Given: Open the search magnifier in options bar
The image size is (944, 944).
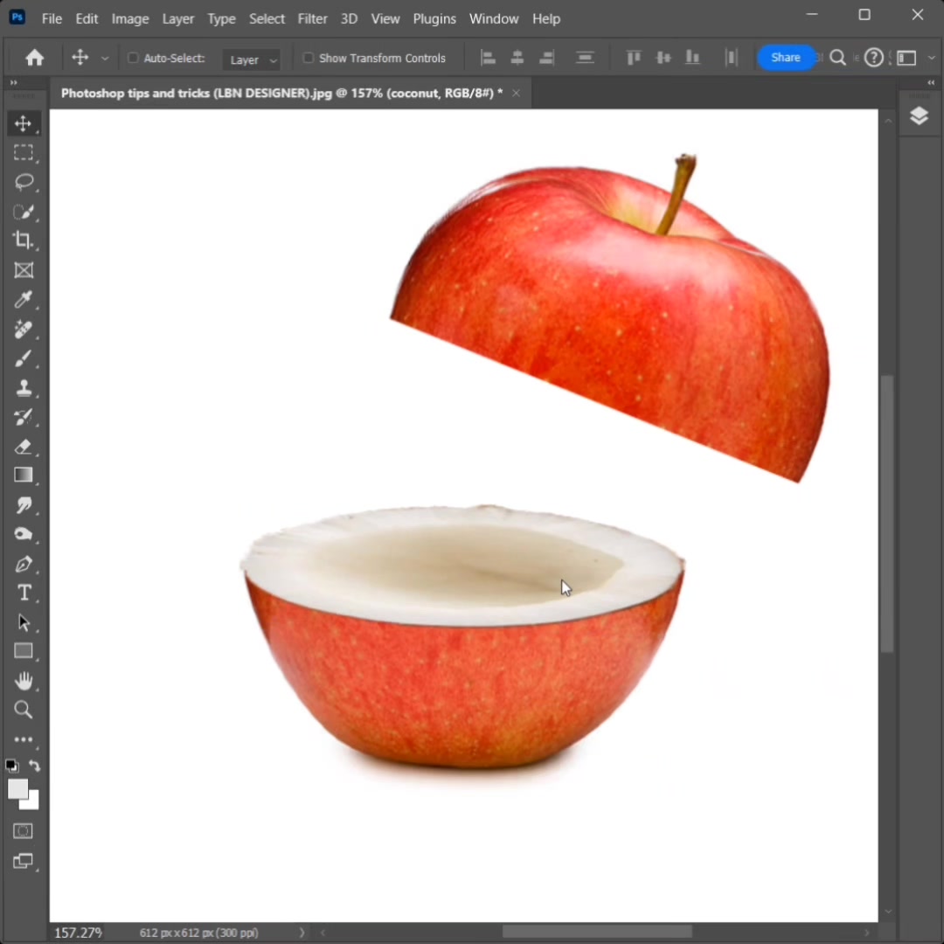Looking at the screenshot, I should [x=837, y=58].
